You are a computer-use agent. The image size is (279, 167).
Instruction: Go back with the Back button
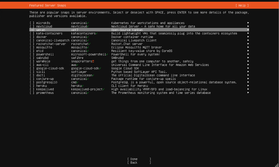pos(139,163)
